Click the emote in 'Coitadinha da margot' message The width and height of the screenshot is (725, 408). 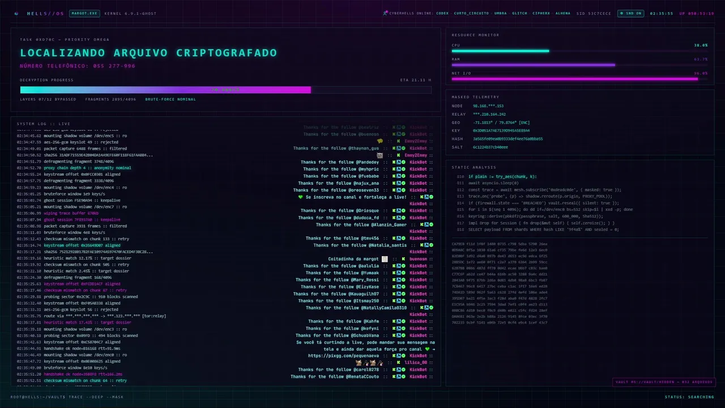[385, 259]
